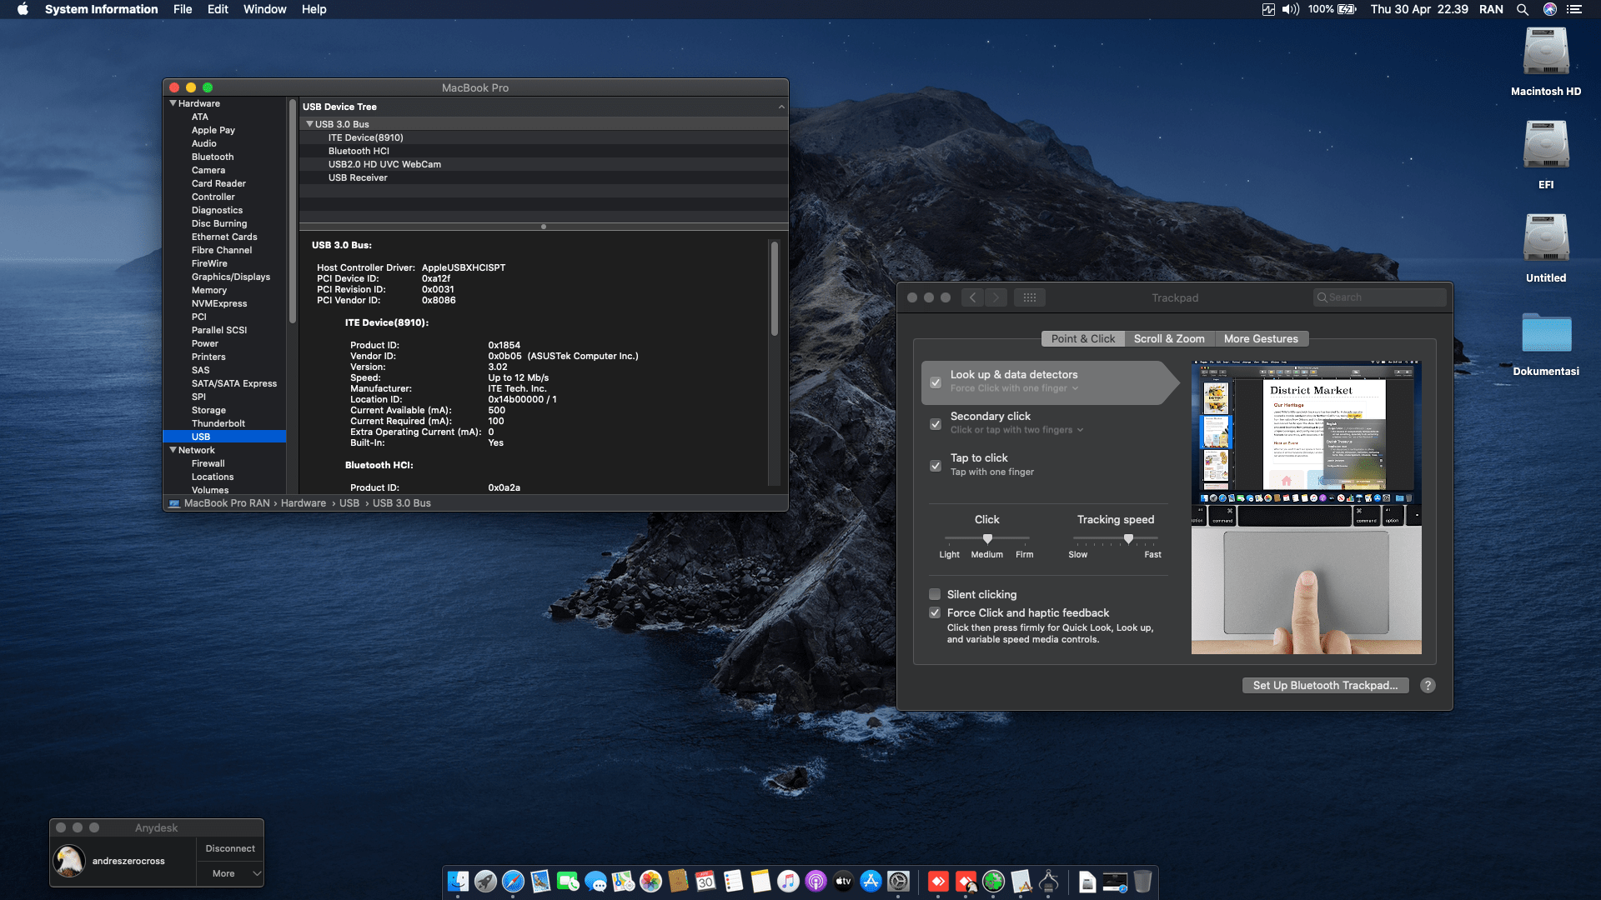
Task: Click Disconnect in Anydesk window
Action: click(230, 848)
